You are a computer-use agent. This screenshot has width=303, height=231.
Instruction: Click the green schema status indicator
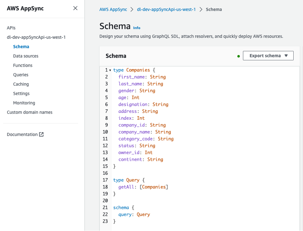239,56
